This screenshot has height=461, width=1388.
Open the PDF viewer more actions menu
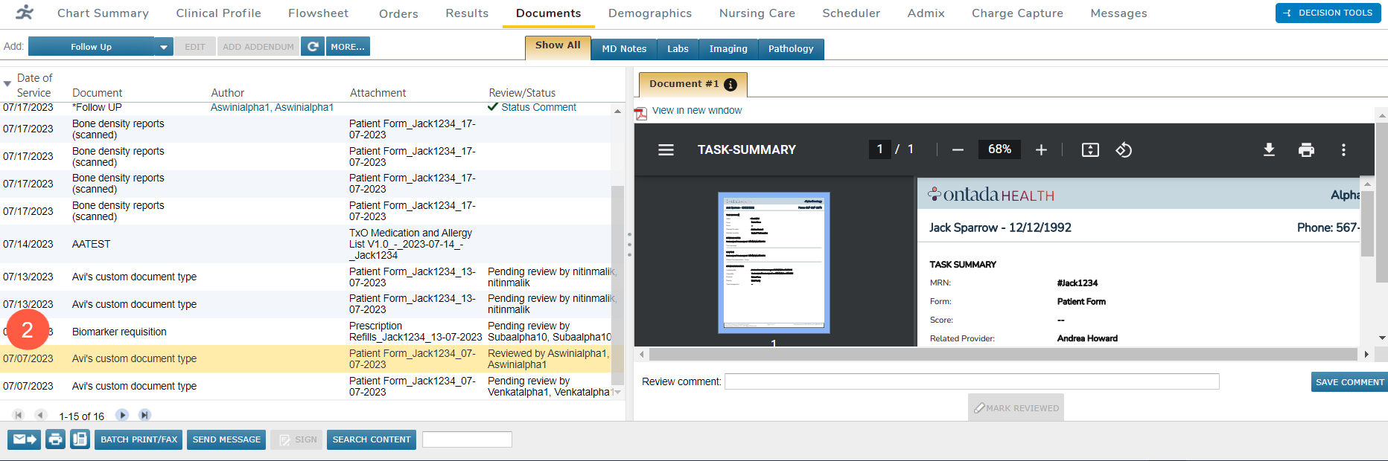(x=1343, y=150)
